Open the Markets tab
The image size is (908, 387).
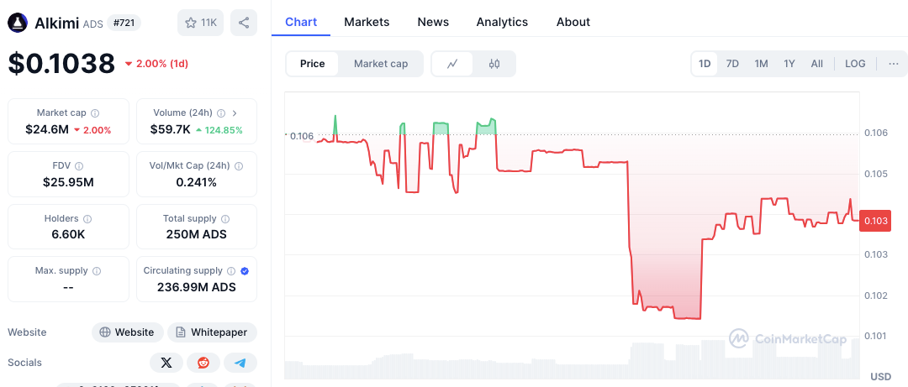[x=367, y=22]
